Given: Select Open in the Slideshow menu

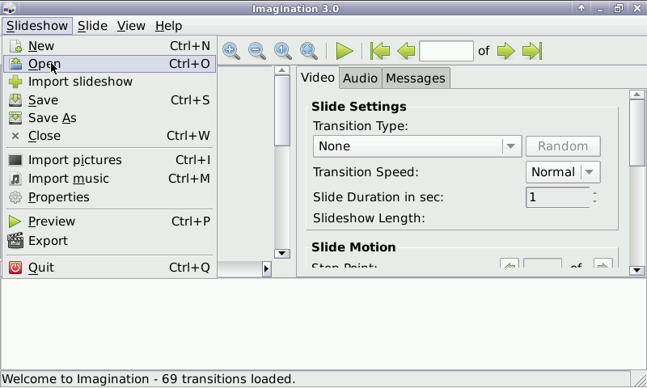Looking at the screenshot, I should [109, 64].
